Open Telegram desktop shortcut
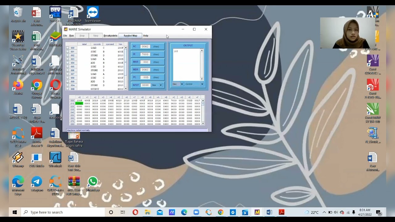Viewport: 395px width, 222px height. (x=36, y=184)
